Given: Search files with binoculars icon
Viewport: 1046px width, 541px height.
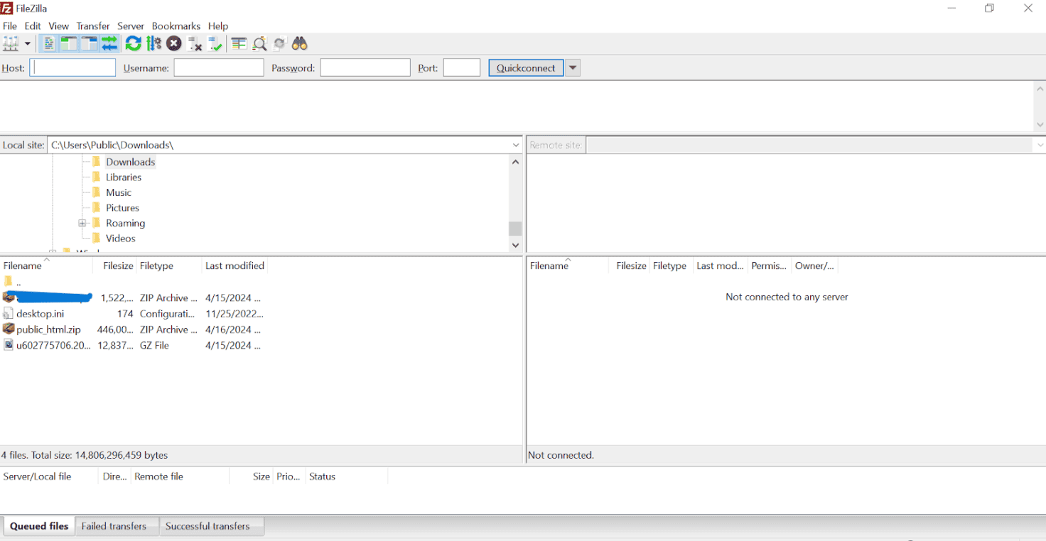Looking at the screenshot, I should click(x=300, y=44).
